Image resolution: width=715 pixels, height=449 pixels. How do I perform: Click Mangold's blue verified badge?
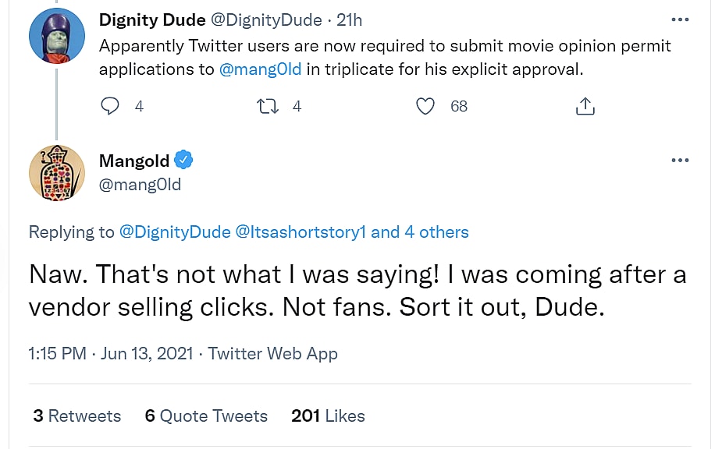184,161
